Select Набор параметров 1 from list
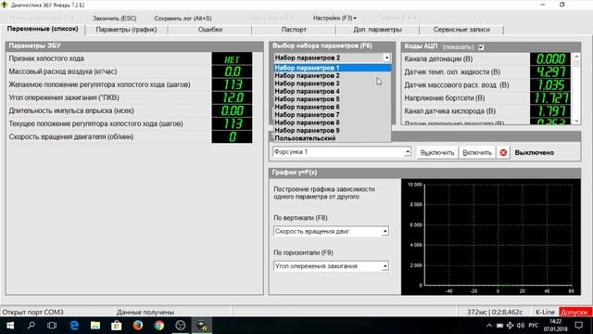This screenshot has height=334, width=593. point(333,68)
